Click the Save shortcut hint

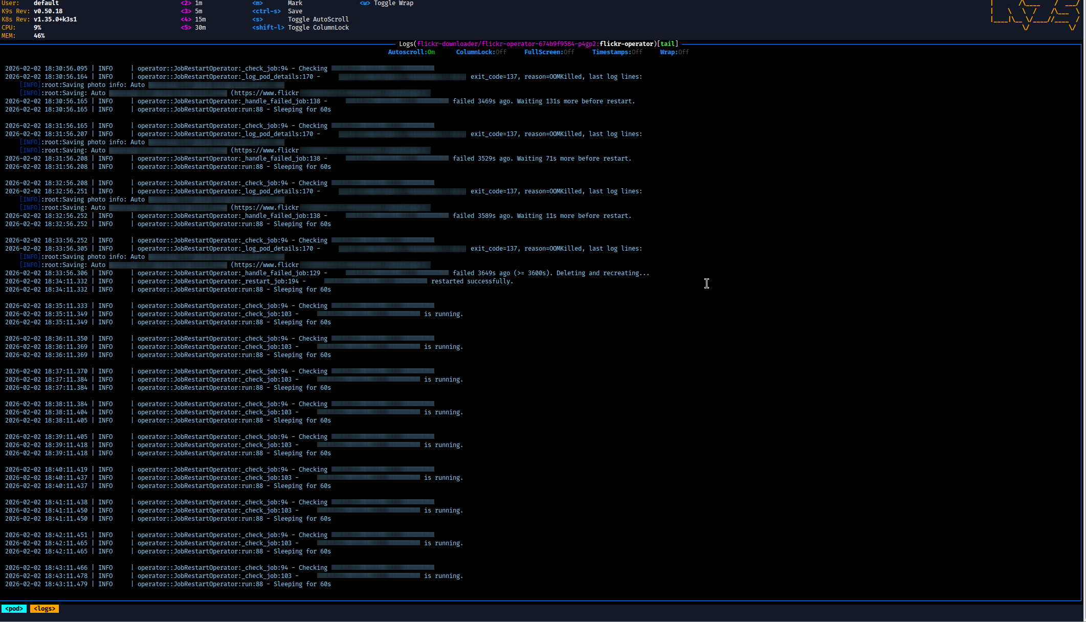pos(295,11)
